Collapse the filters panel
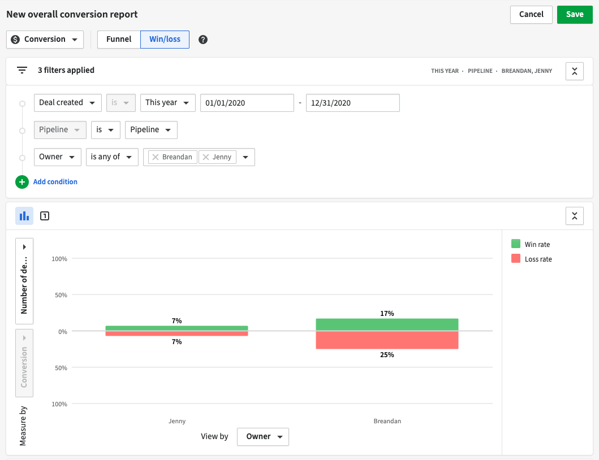 point(574,71)
